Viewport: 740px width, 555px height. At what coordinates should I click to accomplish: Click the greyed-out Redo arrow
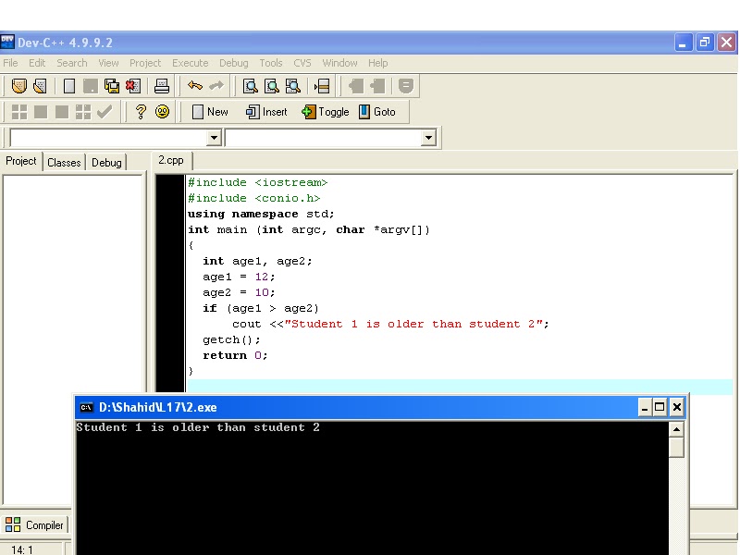(216, 86)
